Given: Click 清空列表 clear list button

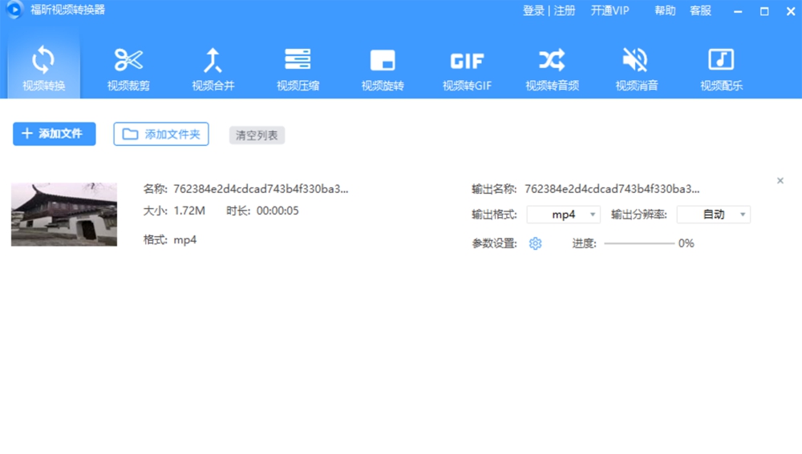Looking at the screenshot, I should [x=257, y=135].
